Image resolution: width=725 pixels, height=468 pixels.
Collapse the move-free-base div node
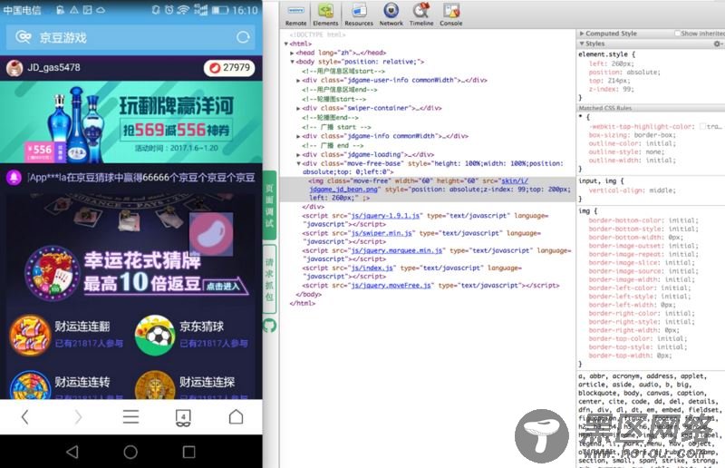(298, 163)
